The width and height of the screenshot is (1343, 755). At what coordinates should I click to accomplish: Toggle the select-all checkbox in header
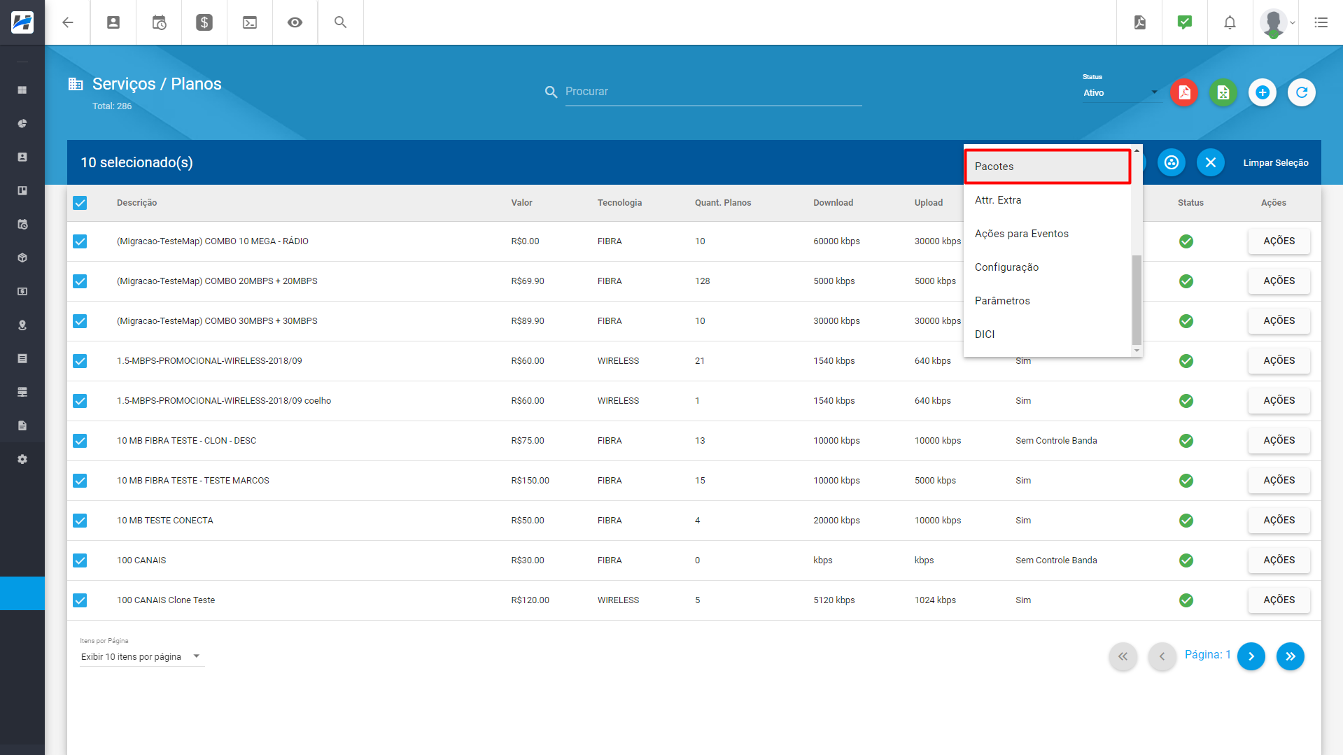[80, 203]
